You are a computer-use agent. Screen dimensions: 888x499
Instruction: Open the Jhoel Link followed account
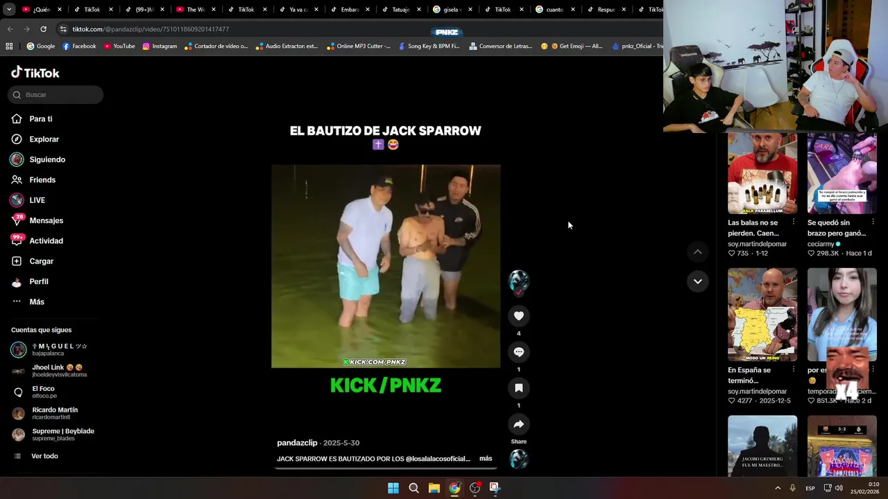[x=55, y=371]
